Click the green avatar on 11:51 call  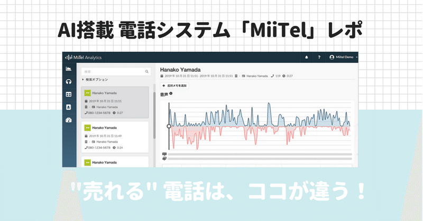coord(87,93)
